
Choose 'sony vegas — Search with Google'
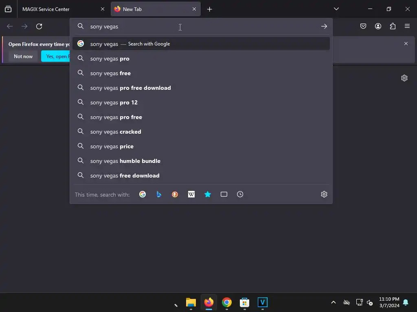[x=201, y=44]
